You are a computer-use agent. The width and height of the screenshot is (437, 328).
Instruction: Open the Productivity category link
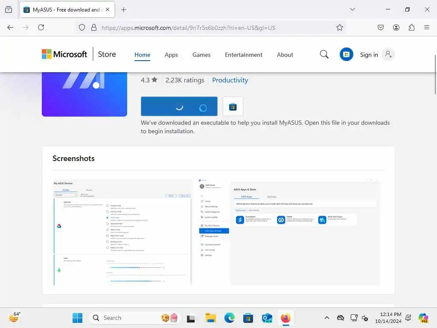pyautogui.click(x=230, y=80)
